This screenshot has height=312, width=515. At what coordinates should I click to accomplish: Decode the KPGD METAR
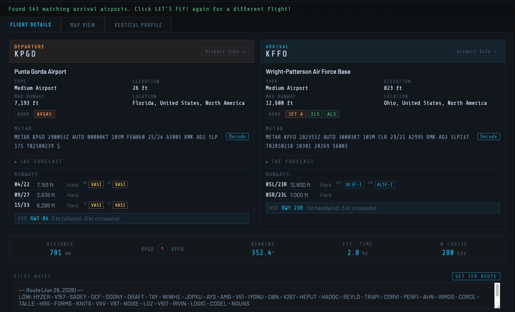coord(237,137)
